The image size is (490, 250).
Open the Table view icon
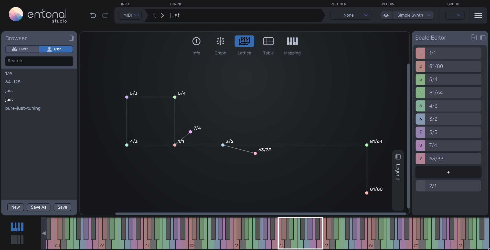click(x=268, y=41)
